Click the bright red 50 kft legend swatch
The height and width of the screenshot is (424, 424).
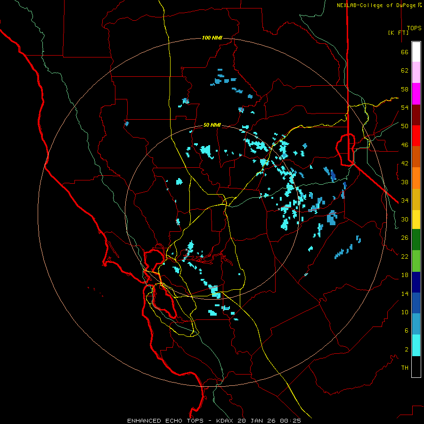[x=416, y=136]
